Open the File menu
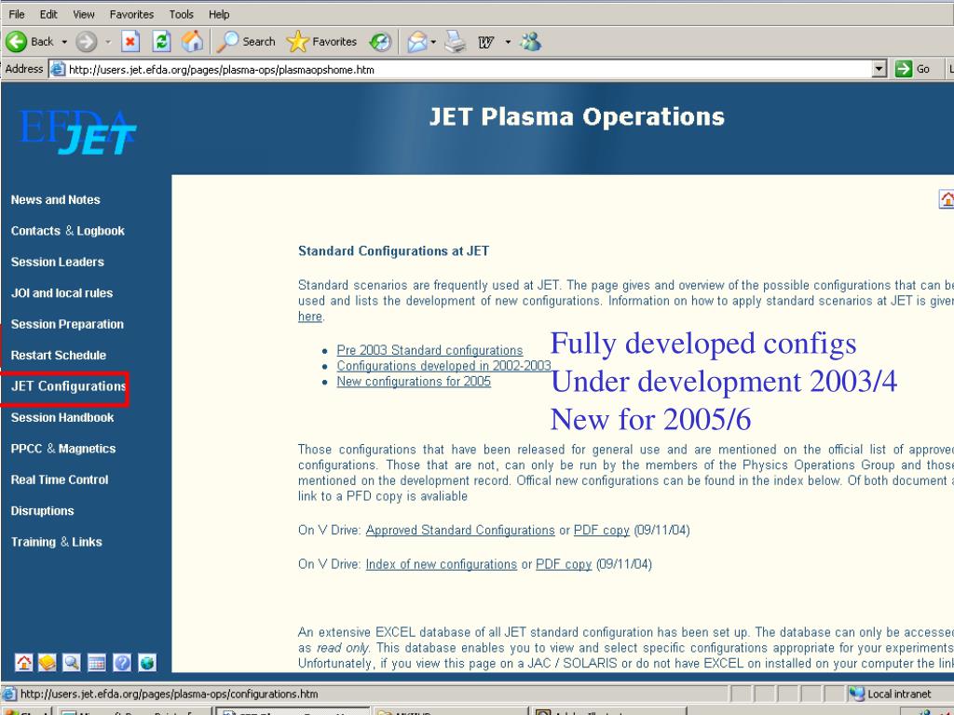The height and width of the screenshot is (715, 954). pos(17,14)
